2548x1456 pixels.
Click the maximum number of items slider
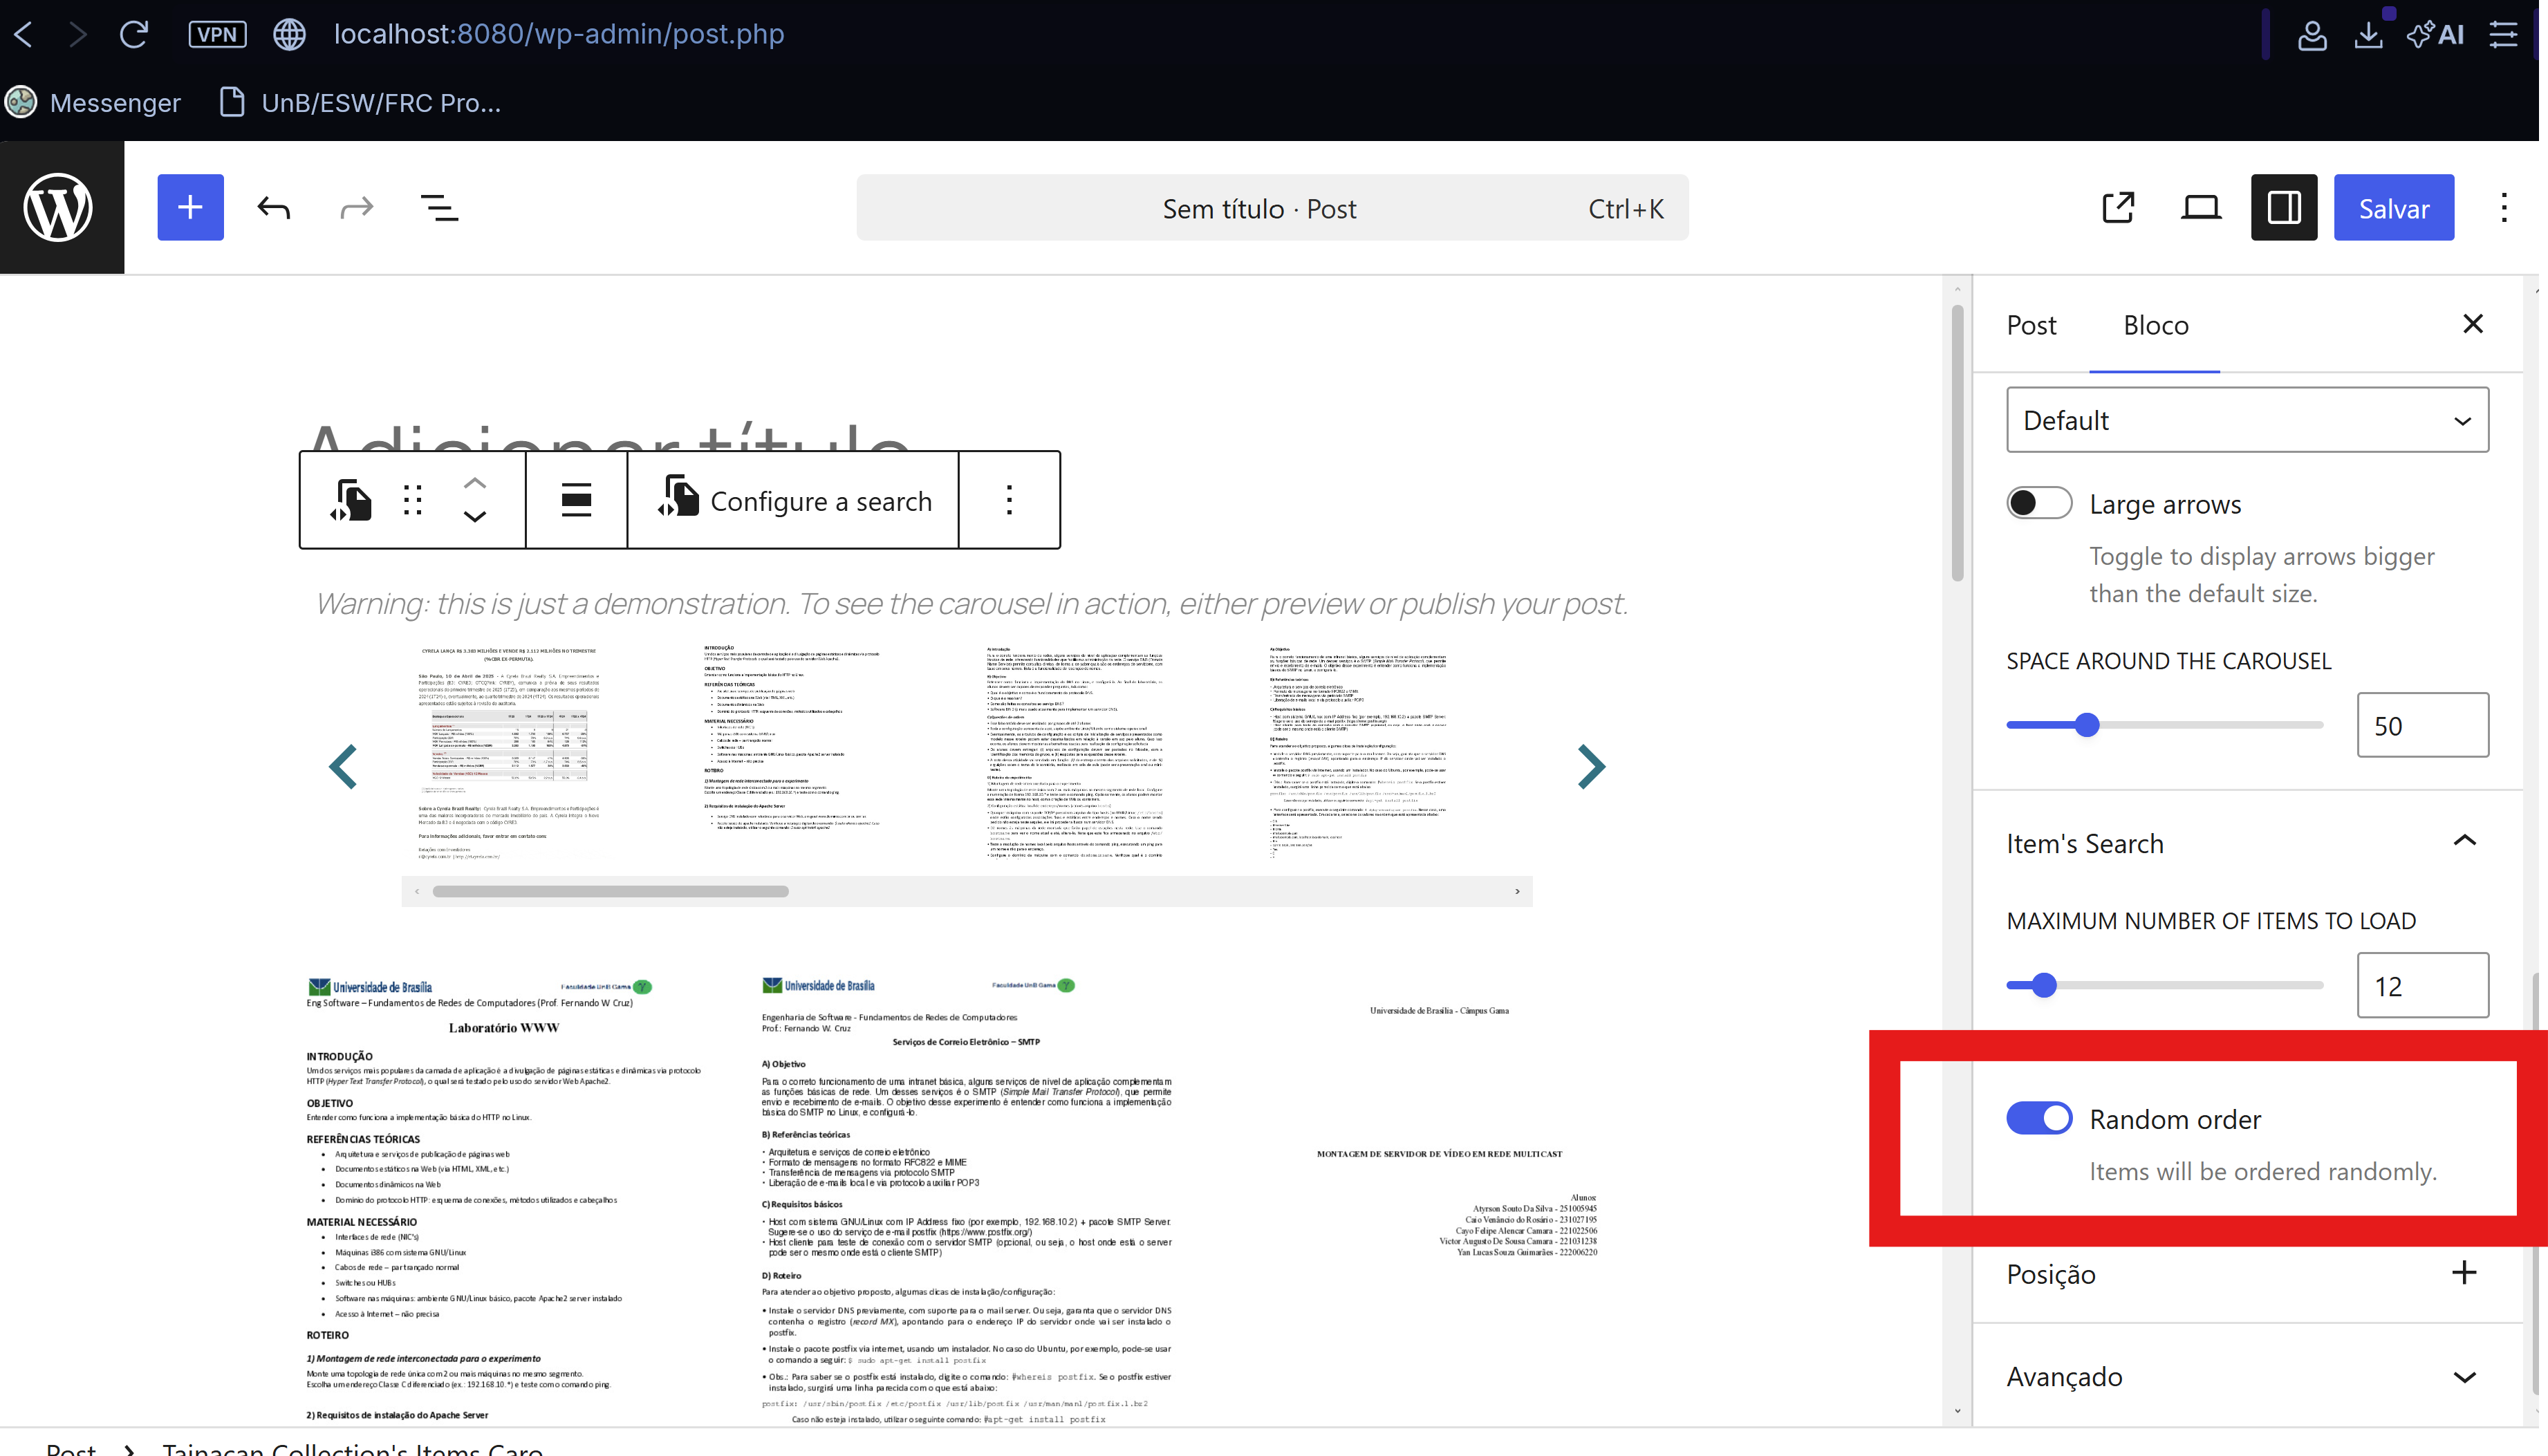click(2164, 985)
